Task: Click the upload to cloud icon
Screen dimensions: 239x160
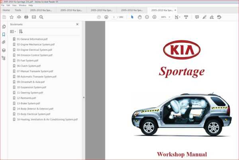Action: click(19, 17)
